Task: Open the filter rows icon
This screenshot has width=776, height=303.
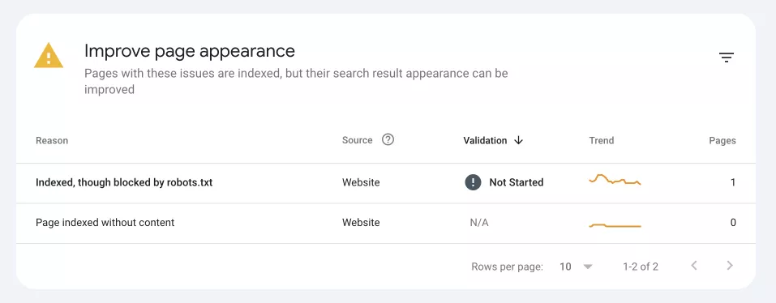Action: coord(726,58)
